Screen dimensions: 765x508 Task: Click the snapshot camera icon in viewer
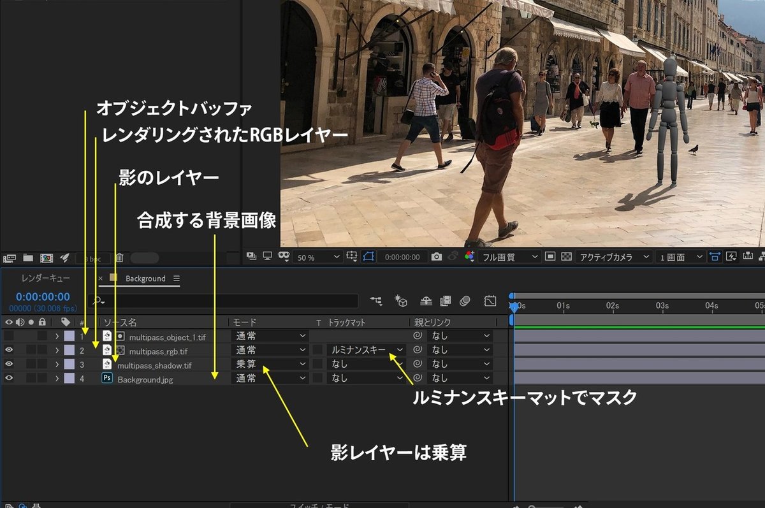point(436,257)
